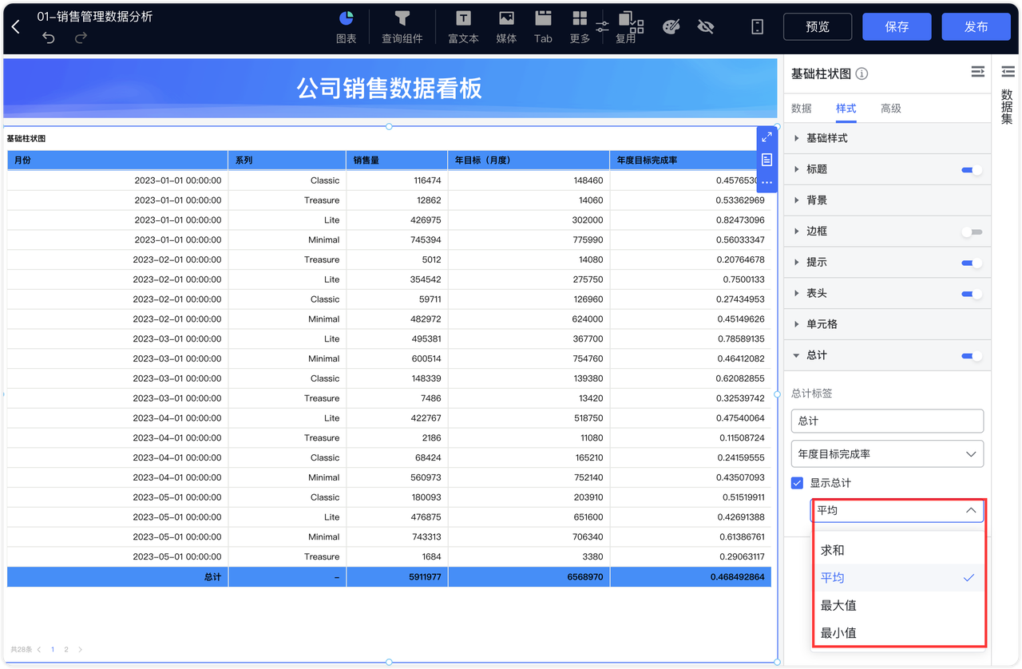Undo the last action
The height and width of the screenshot is (669, 1022).
point(49,38)
